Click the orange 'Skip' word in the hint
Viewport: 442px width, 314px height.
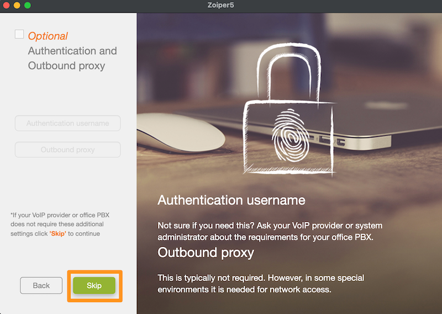(x=58, y=233)
